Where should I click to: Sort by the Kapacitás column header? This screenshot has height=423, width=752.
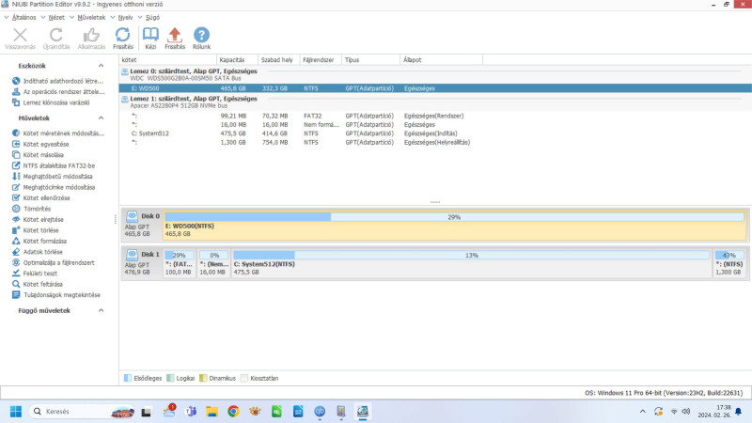tap(237, 60)
